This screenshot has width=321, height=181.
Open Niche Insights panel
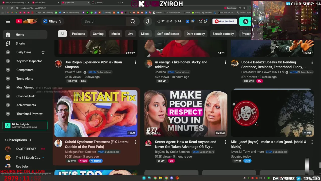coord(25,125)
